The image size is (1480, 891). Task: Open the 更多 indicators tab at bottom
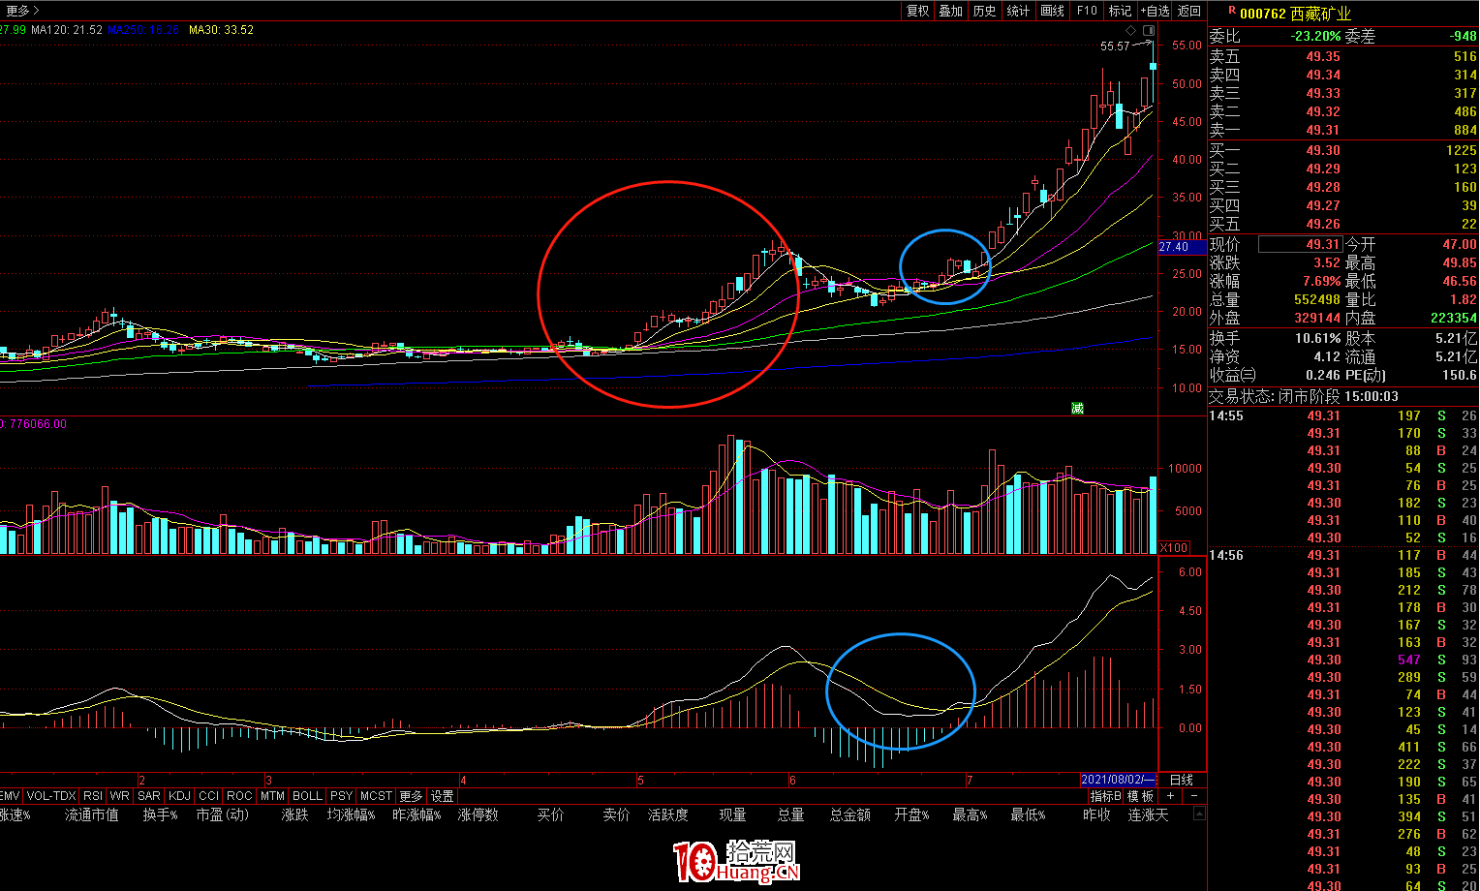pyautogui.click(x=411, y=796)
